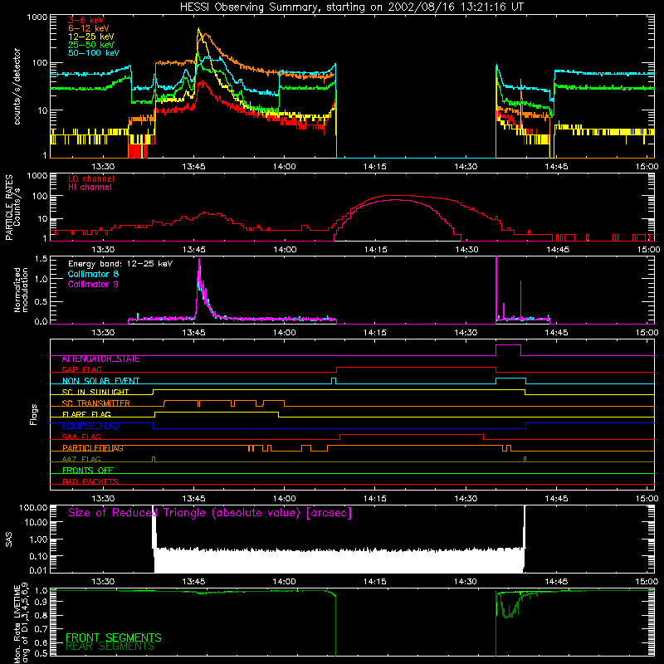Click the REAR SEGMENTS legend label

click(x=110, y=647)
